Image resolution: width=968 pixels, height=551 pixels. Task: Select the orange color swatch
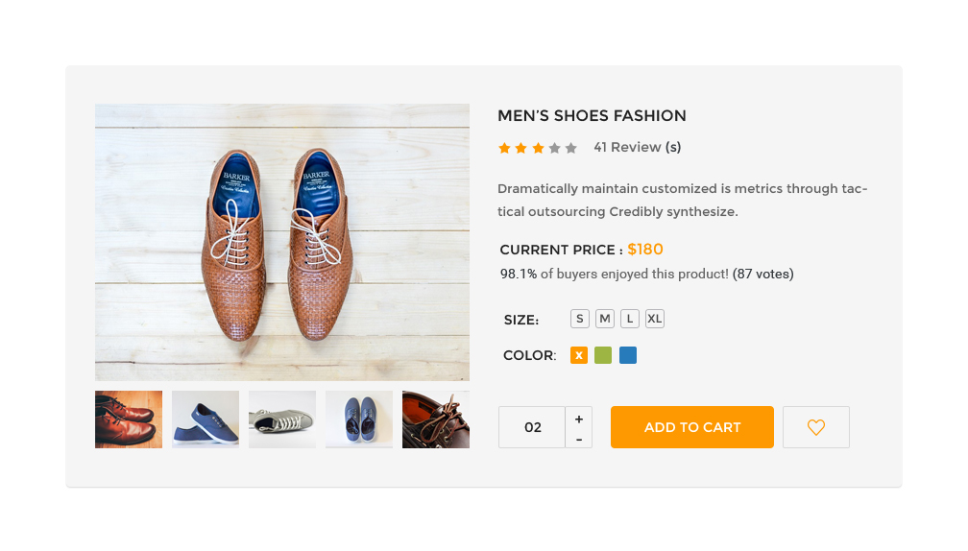[579, 355]
